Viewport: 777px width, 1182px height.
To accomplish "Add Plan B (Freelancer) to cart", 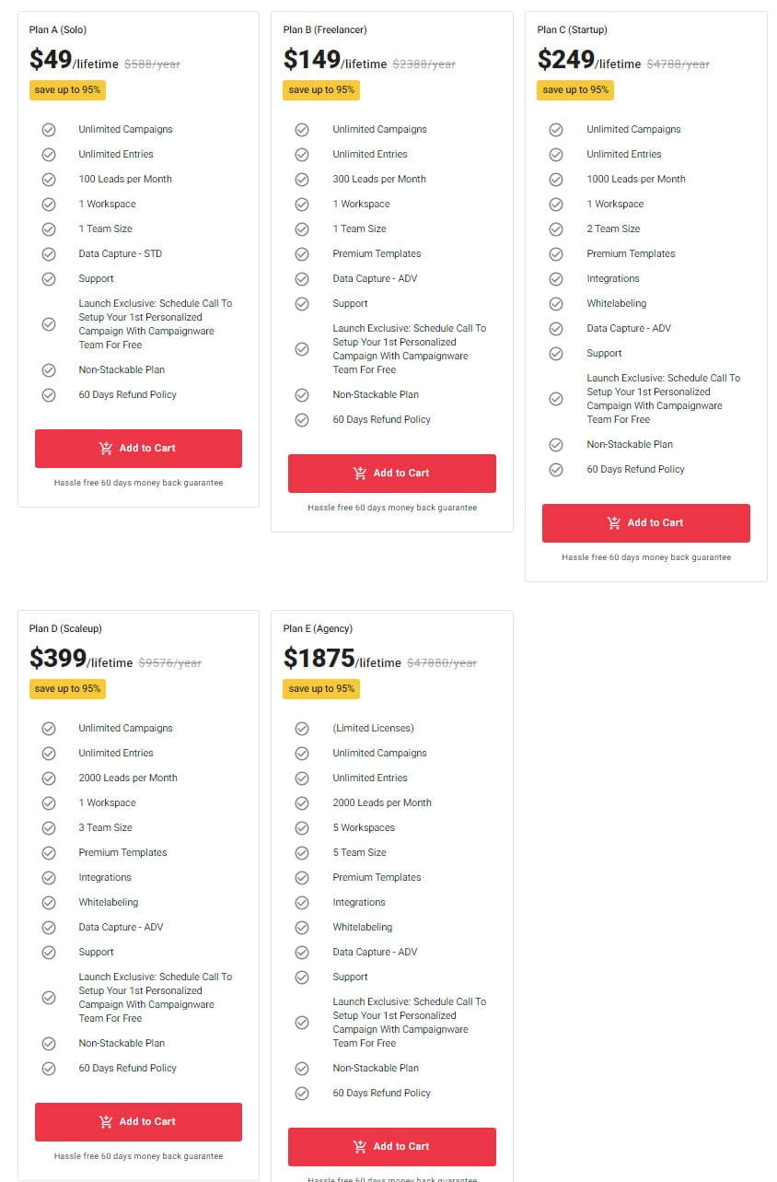I will [392, 474].
